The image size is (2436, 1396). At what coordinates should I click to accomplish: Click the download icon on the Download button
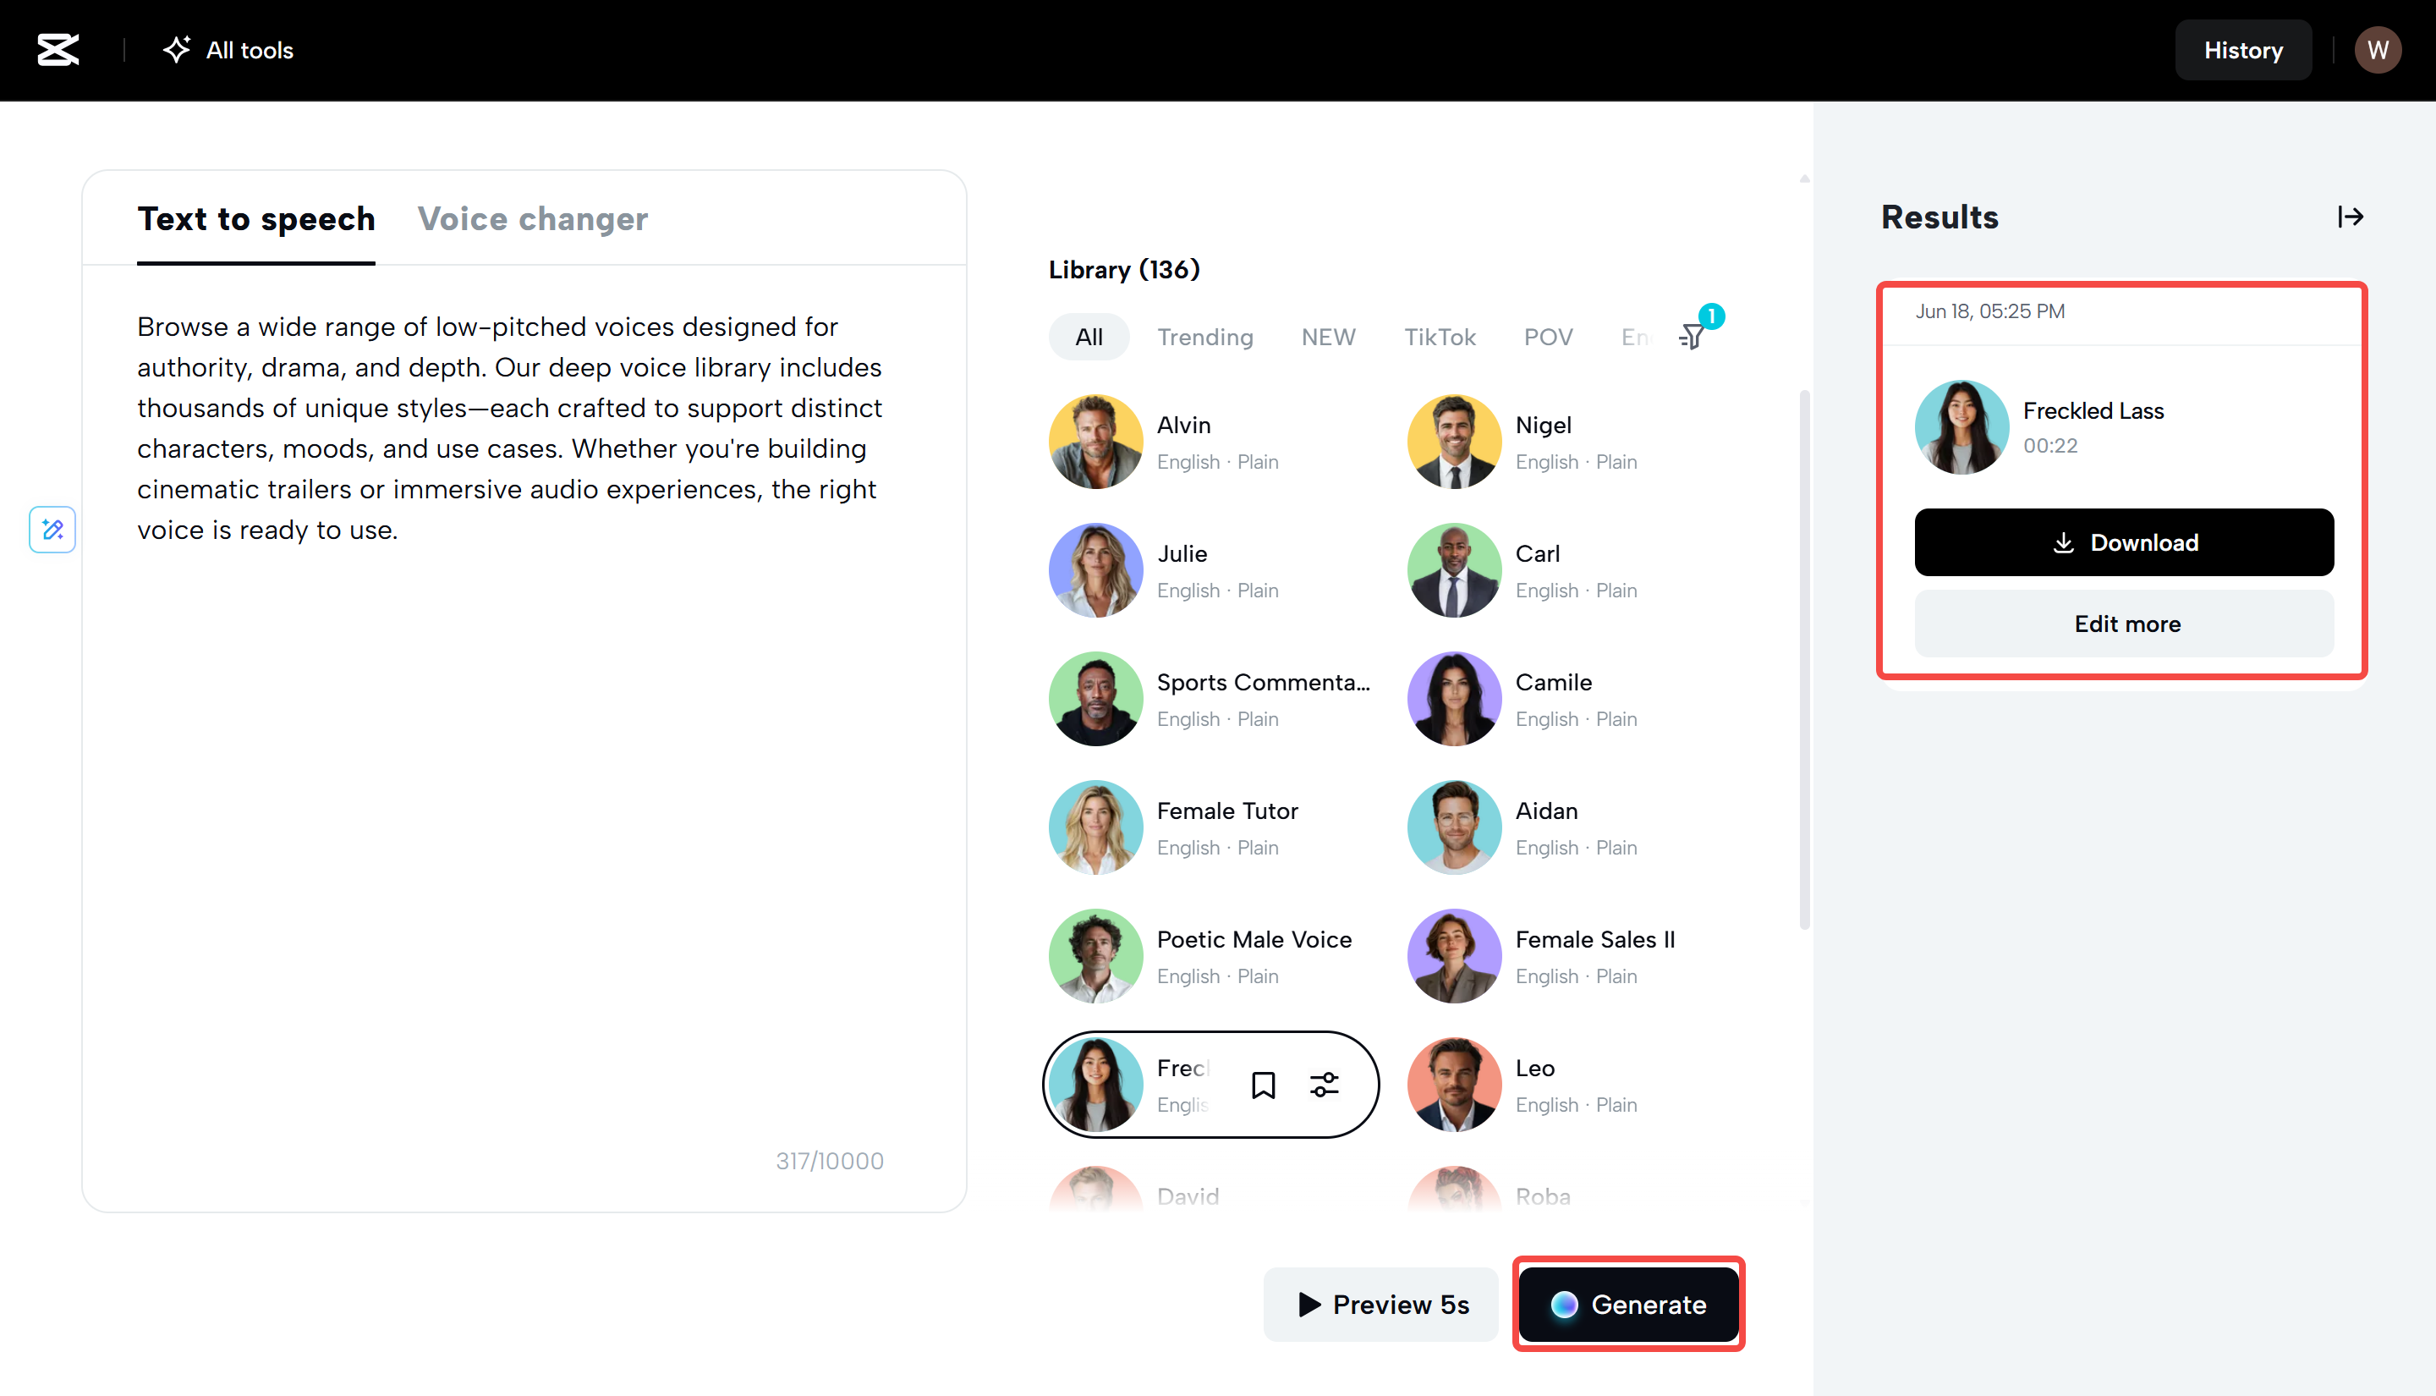(x=2062, y=542)
